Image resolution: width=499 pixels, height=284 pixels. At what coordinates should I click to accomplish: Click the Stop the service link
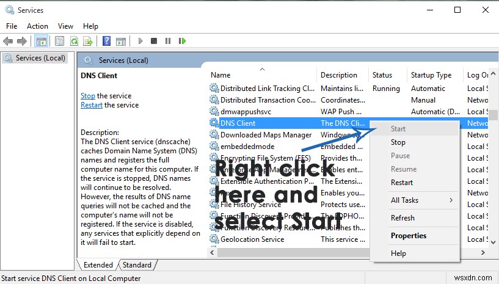88,95
